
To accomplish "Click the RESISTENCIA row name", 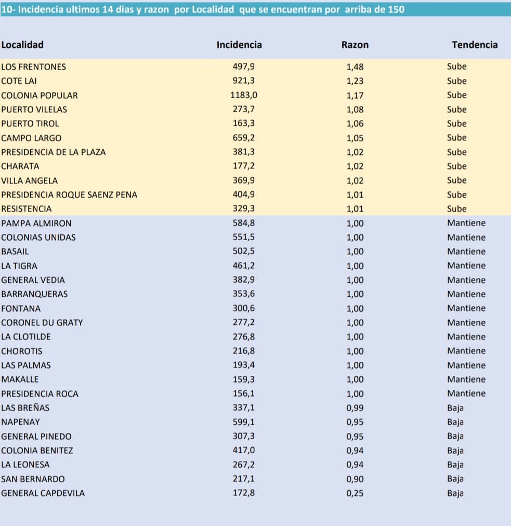I will (27, 209).
